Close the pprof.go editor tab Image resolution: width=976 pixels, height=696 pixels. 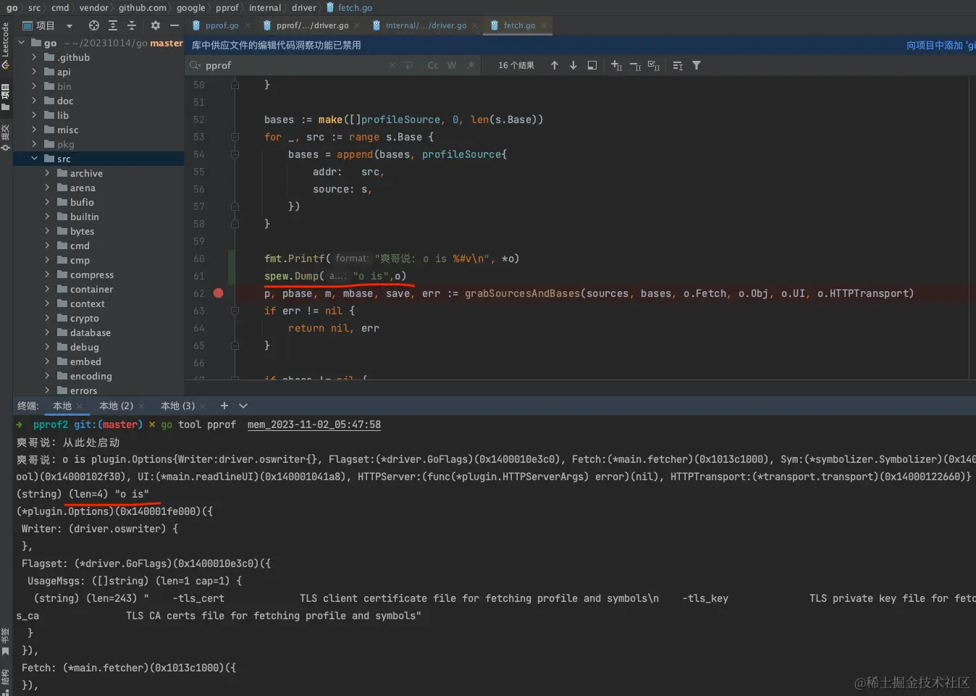[248, 25]
